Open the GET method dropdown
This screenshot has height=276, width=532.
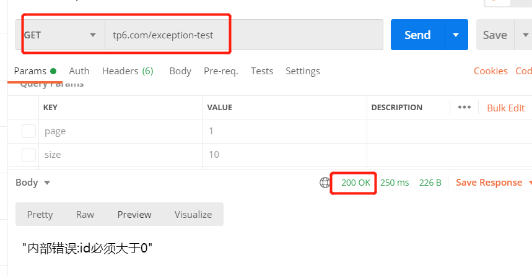(x=61, y=35)
